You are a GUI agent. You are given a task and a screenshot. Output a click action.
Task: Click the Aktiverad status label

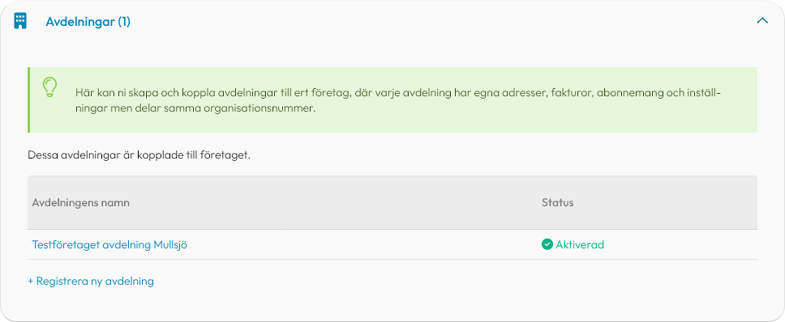pyautogui.click(x=580, y=244)
